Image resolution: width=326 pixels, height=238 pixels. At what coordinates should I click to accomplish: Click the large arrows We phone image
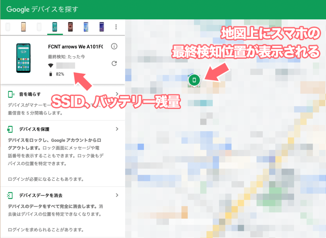24,58
